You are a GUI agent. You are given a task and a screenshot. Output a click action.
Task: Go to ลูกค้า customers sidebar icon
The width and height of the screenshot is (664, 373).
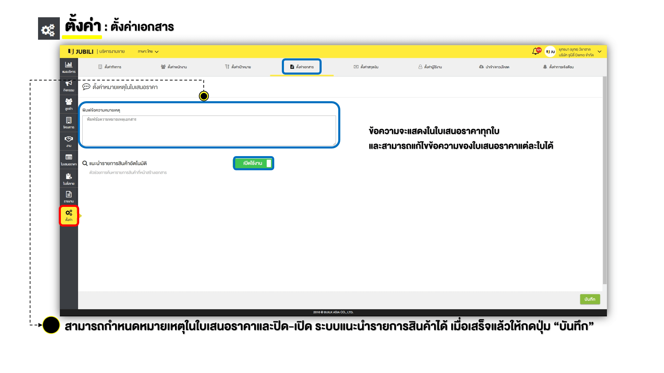tap(68, 104)
